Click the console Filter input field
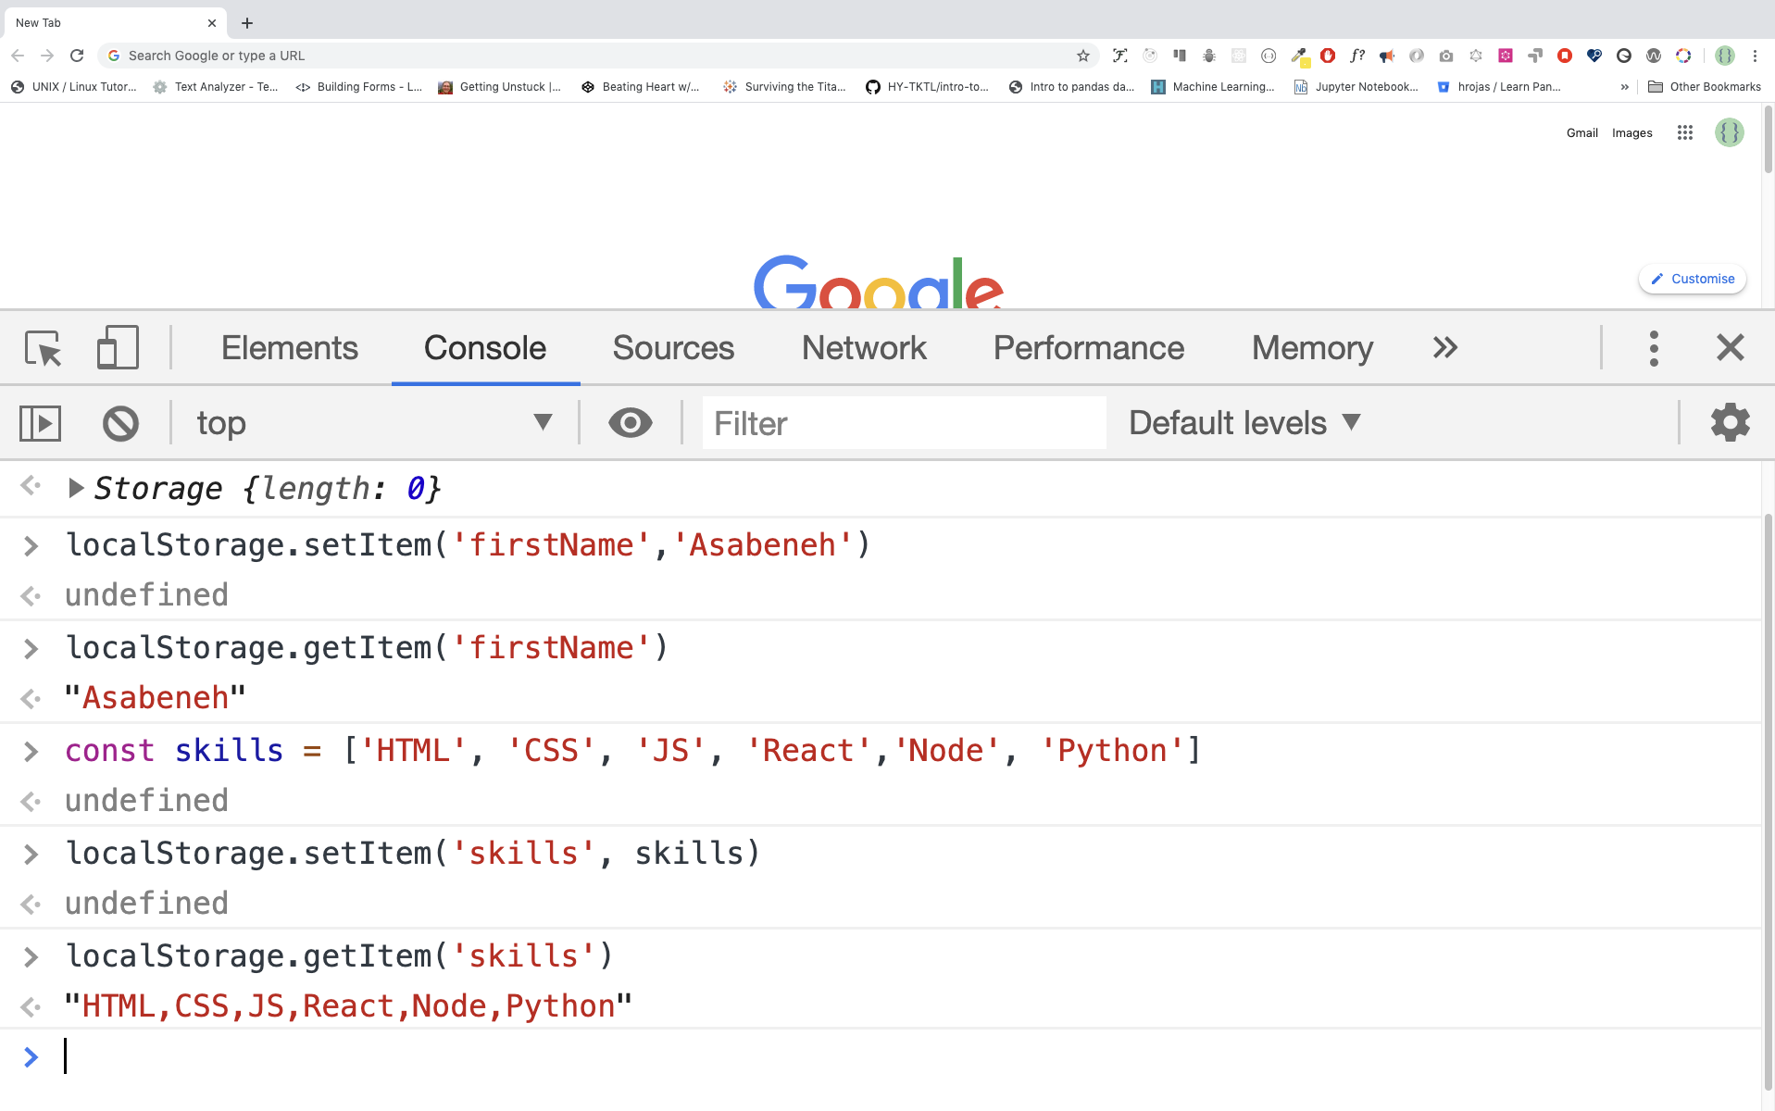1775x1111 pixels. click(x=903, y=423)
